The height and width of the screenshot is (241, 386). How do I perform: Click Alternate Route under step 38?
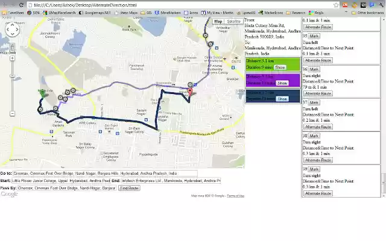(x=318, y=160)
